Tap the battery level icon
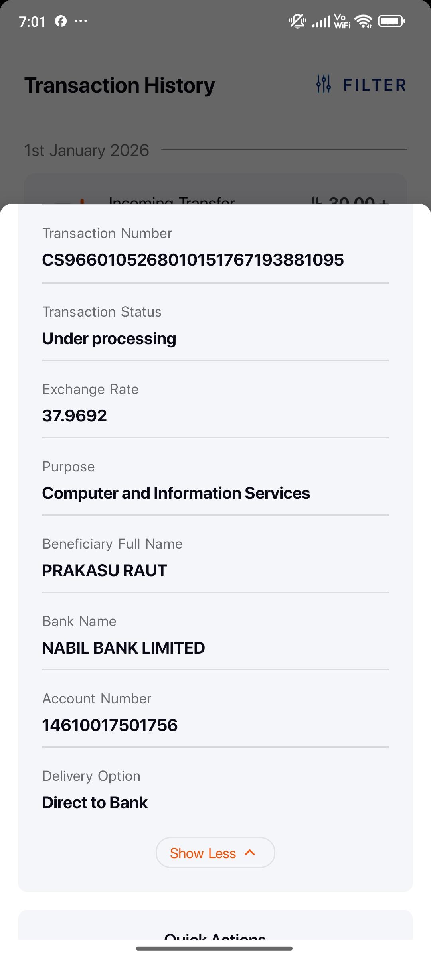 (x=391, y=21)
